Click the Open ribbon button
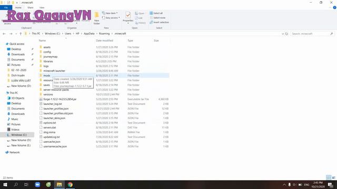 click(x=140, y=13)
